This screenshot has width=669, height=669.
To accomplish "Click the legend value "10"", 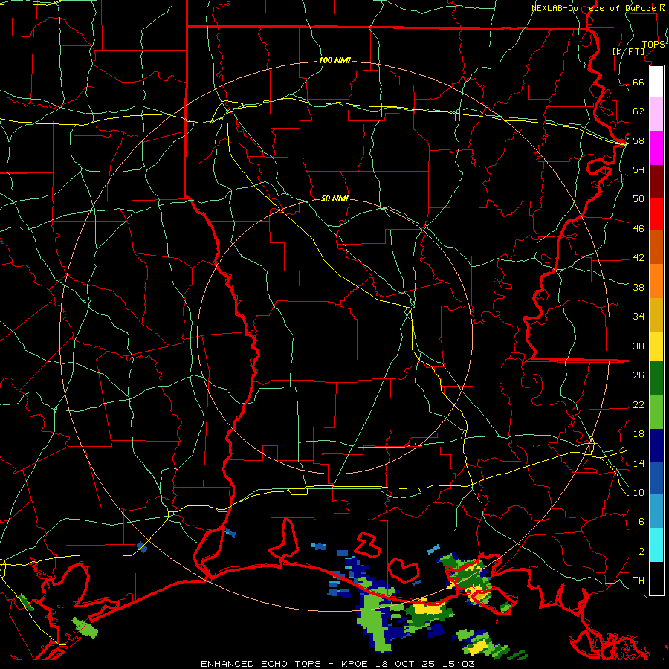I will (x=639, y=492).
